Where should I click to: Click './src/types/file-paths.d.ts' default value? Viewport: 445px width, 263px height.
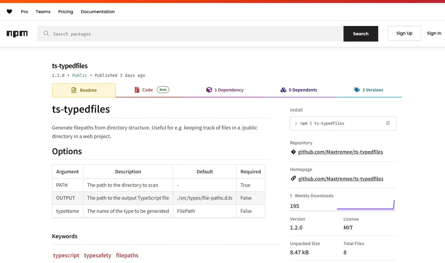pos(205,198)
